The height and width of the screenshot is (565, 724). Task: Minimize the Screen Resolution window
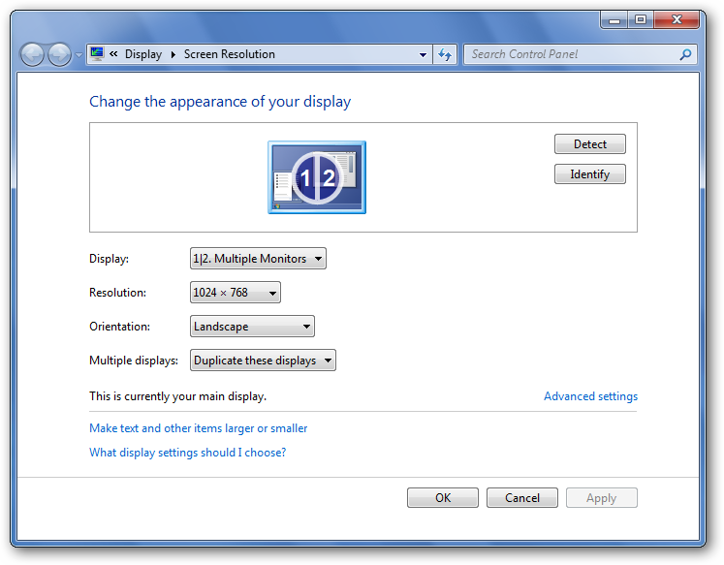tap(614, 19)
